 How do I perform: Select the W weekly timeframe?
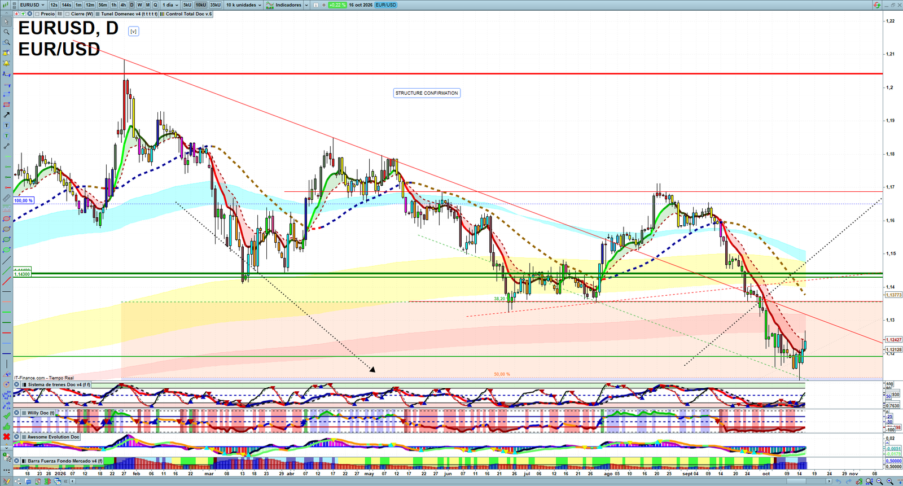coord(140,5)
